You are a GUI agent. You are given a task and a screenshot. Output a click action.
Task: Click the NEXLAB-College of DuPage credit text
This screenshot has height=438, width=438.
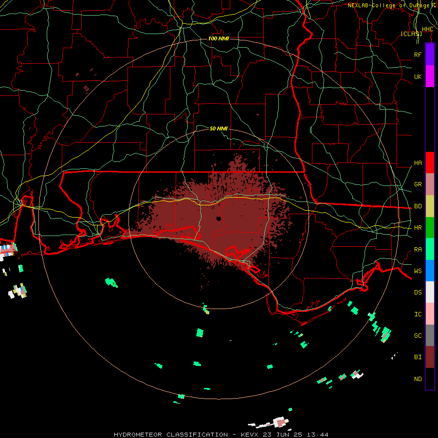tap(388, 5)
